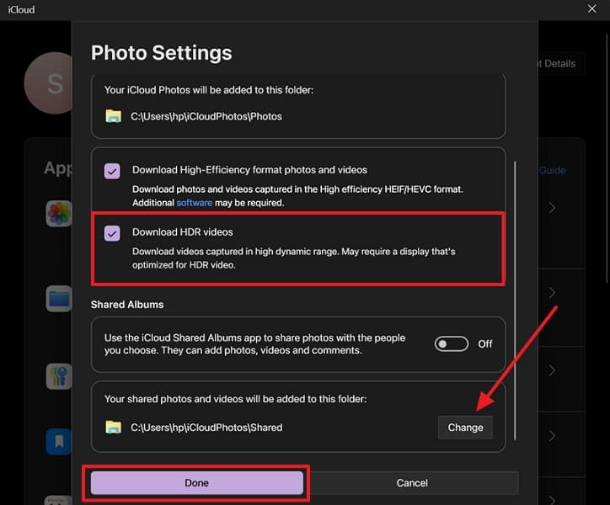Click the Passwords keys icon in the background window

tap(58, 376)
